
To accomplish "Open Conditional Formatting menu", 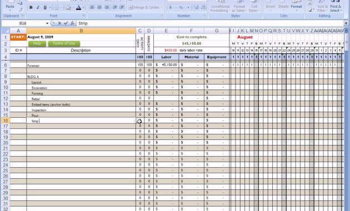I will click(x=220, y=7).
